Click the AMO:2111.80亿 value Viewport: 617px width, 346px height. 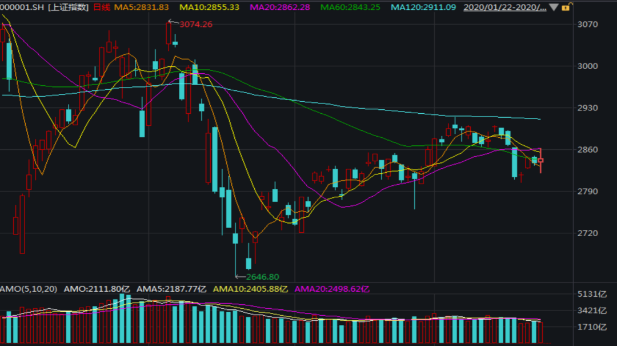click(x=97, y=289)
